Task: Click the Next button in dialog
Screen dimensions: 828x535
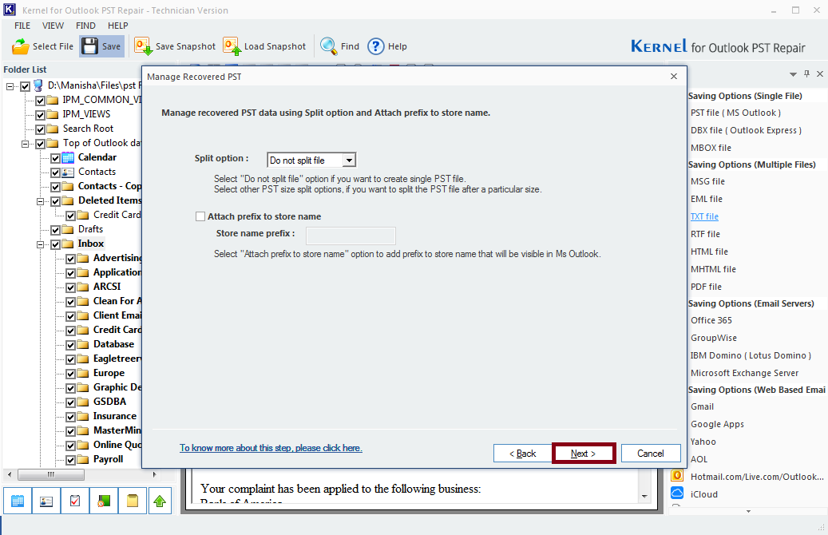Action: coord(584,454)
